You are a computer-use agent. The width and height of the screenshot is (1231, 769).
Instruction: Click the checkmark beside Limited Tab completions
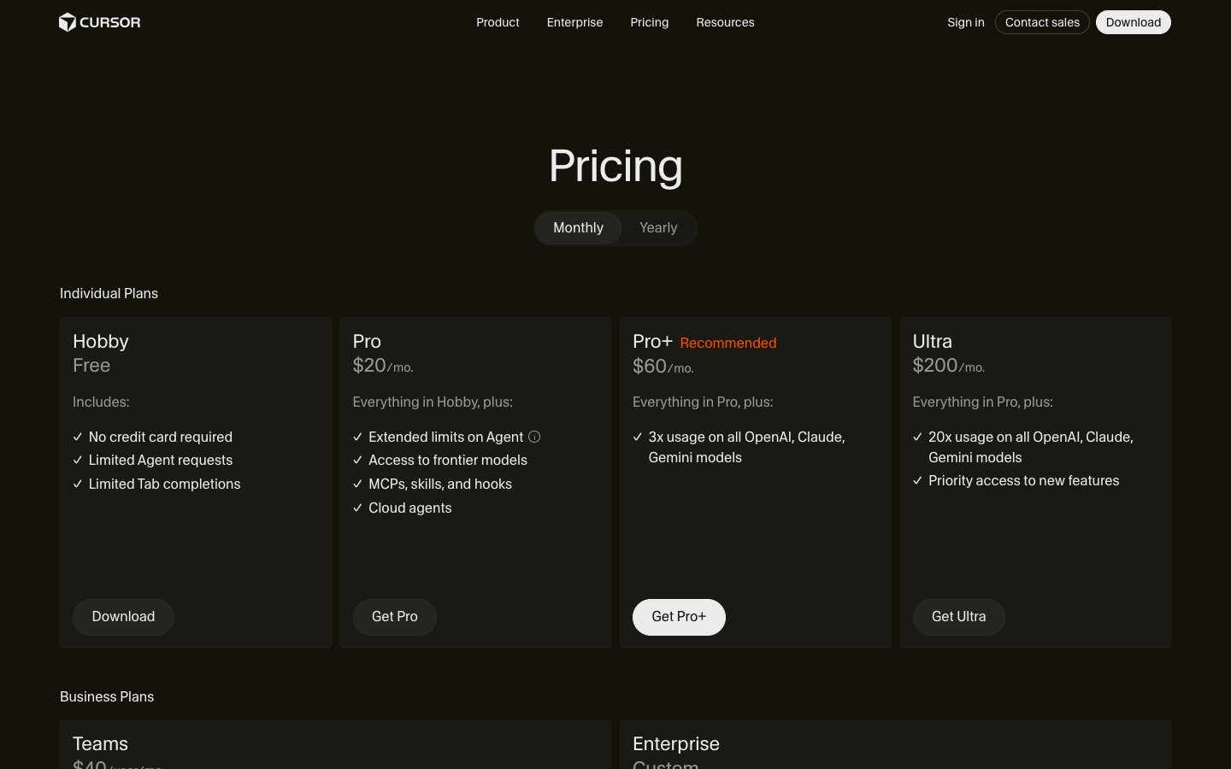pos(78,484)
